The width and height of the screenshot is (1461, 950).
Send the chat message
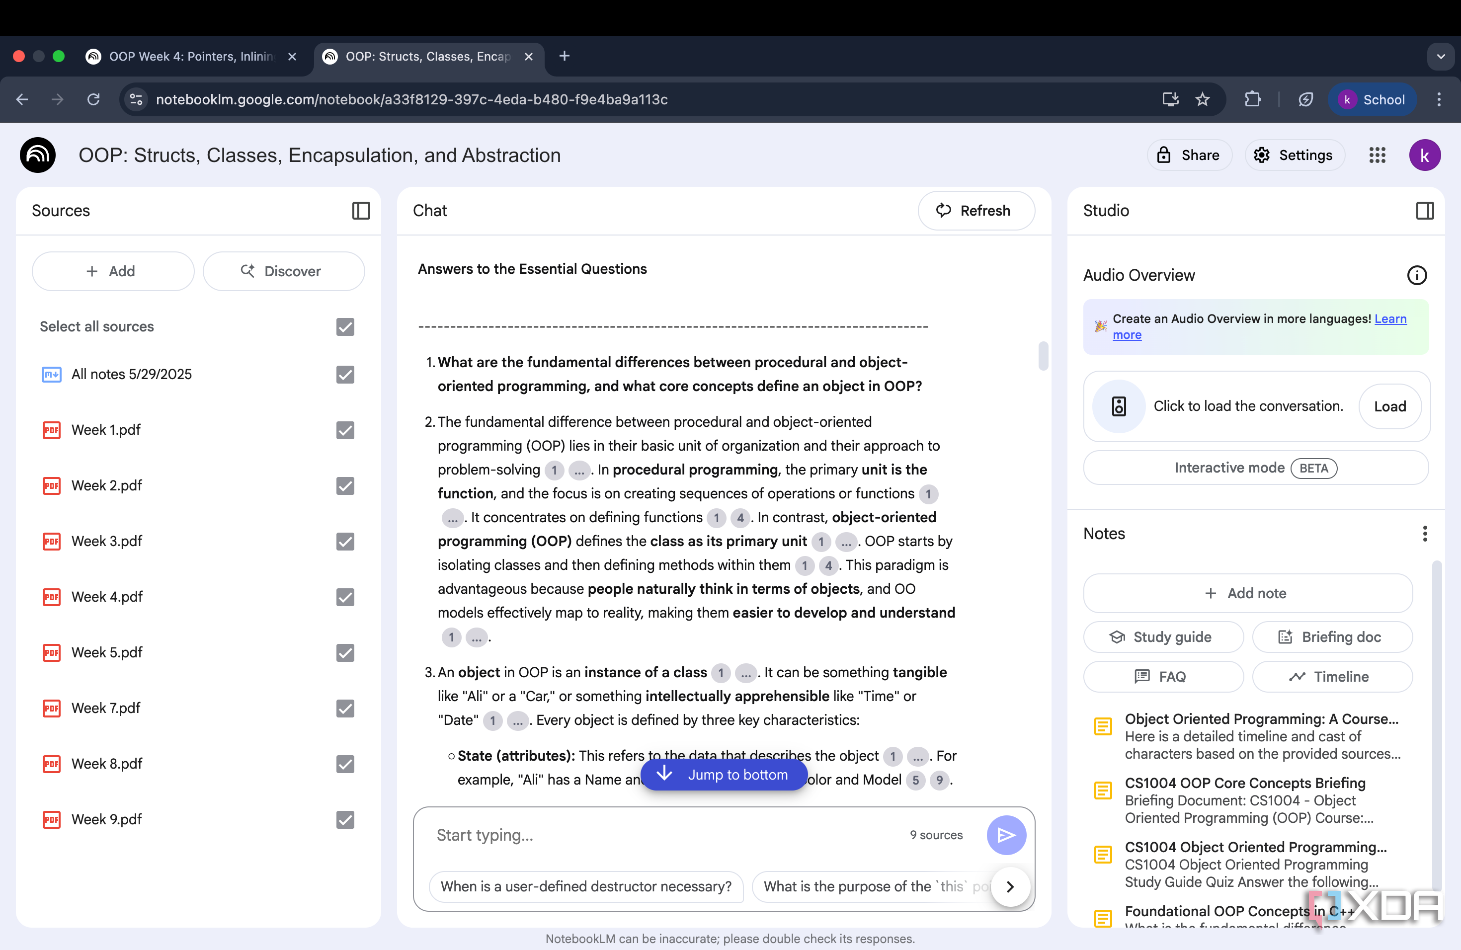pos(1006,835)
